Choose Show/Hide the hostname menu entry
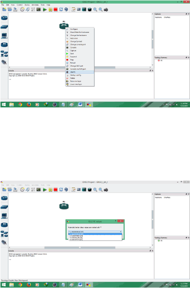This screenshot has width=190, height=288. coord(80,32)
